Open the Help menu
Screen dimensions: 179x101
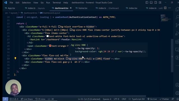click(65, 3)
